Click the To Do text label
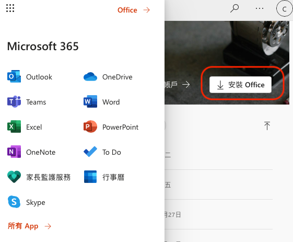The height and width of the screenshot is (242, 293). point(112,152)
